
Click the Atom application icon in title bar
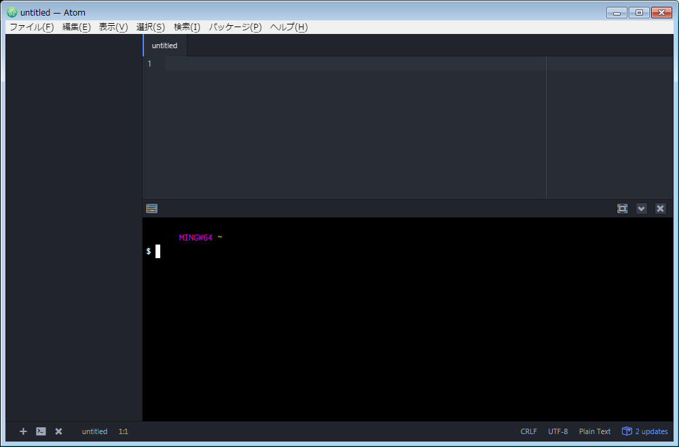click(x=12, y=12)
